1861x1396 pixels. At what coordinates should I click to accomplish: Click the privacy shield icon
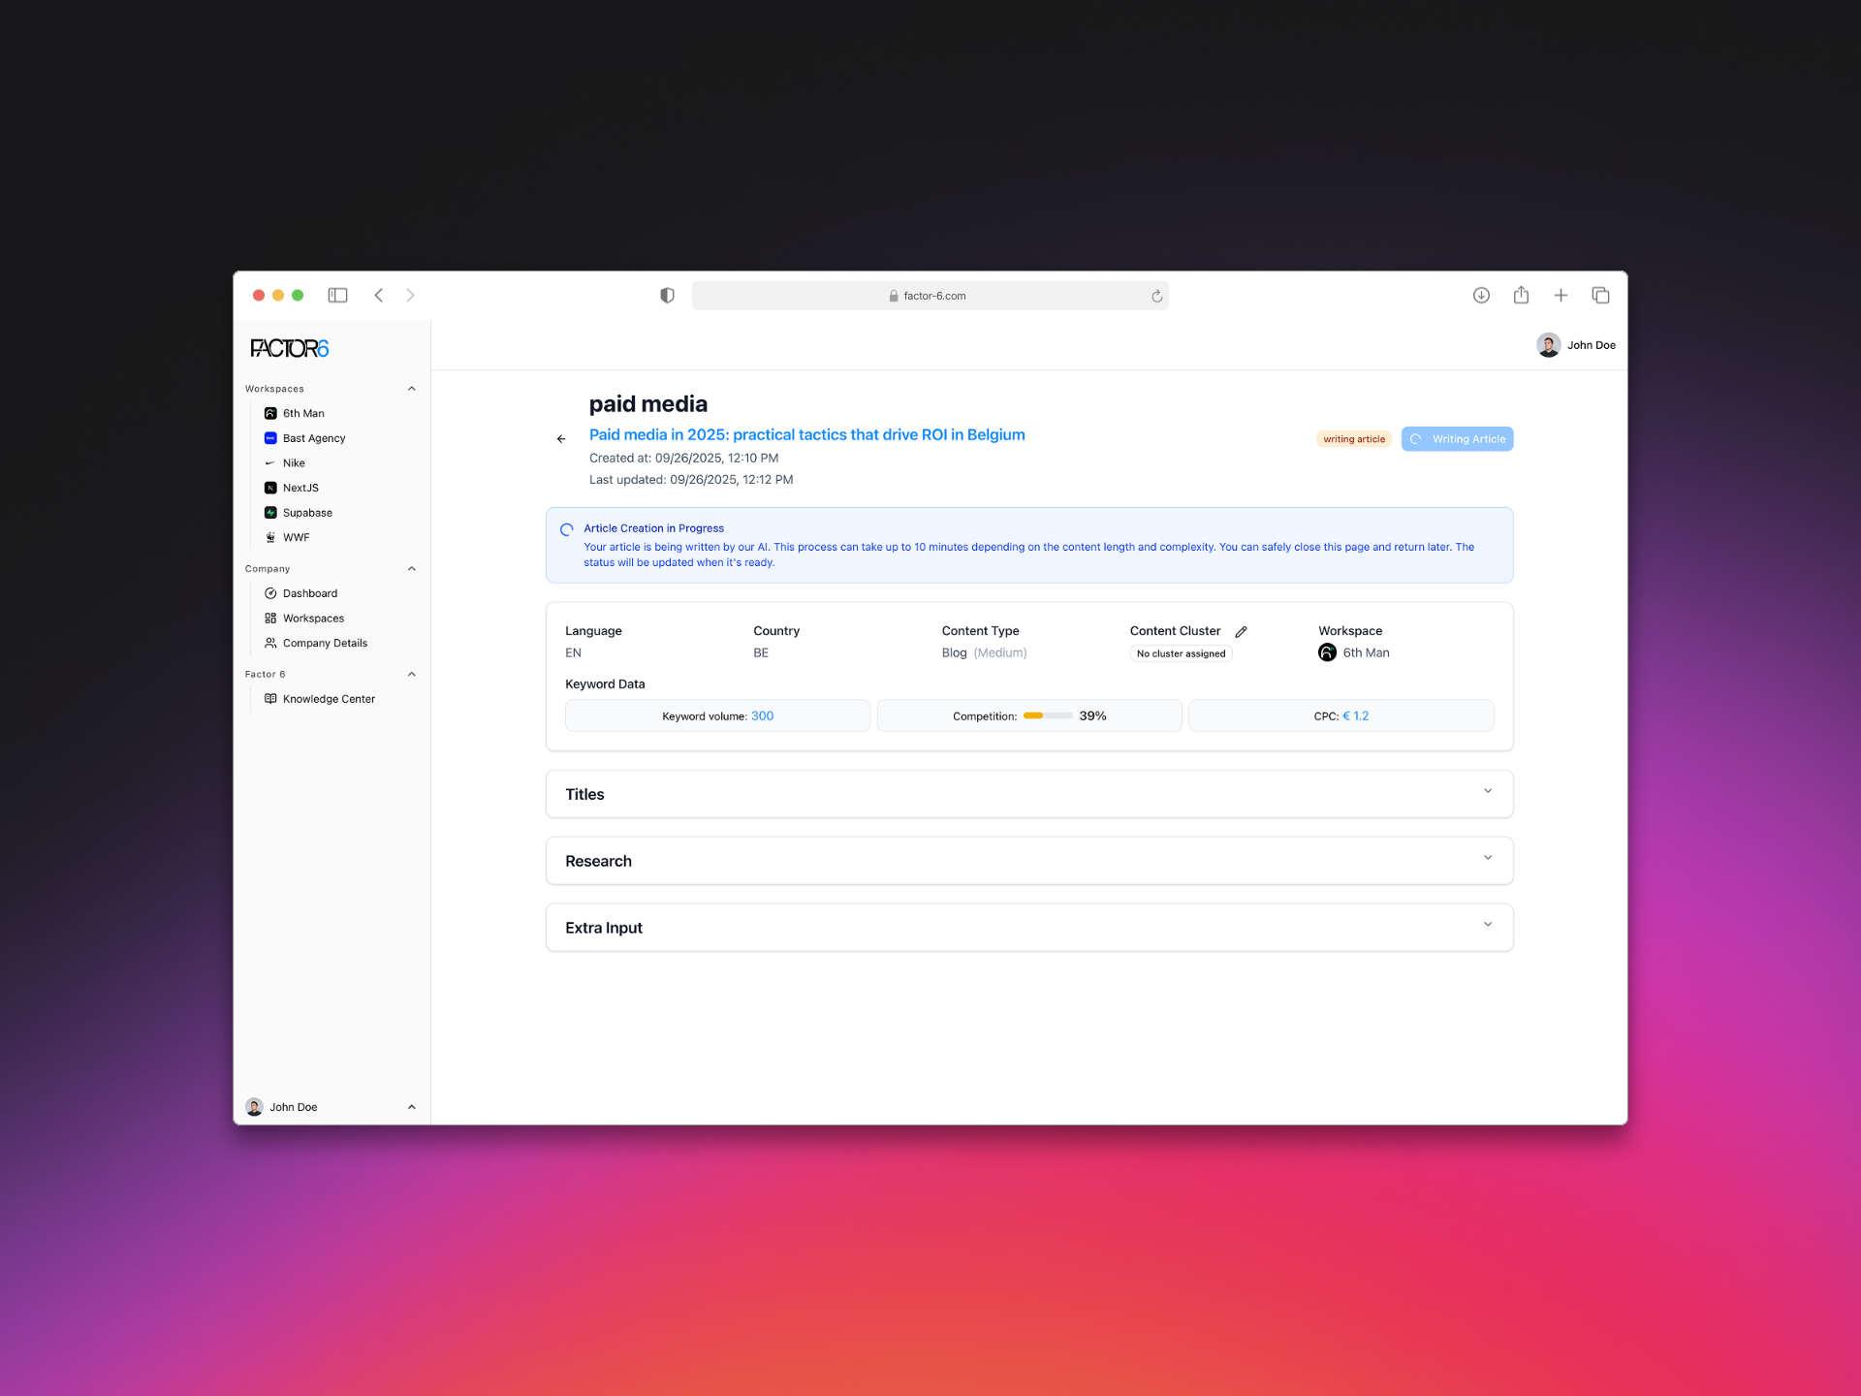[667, 296]
